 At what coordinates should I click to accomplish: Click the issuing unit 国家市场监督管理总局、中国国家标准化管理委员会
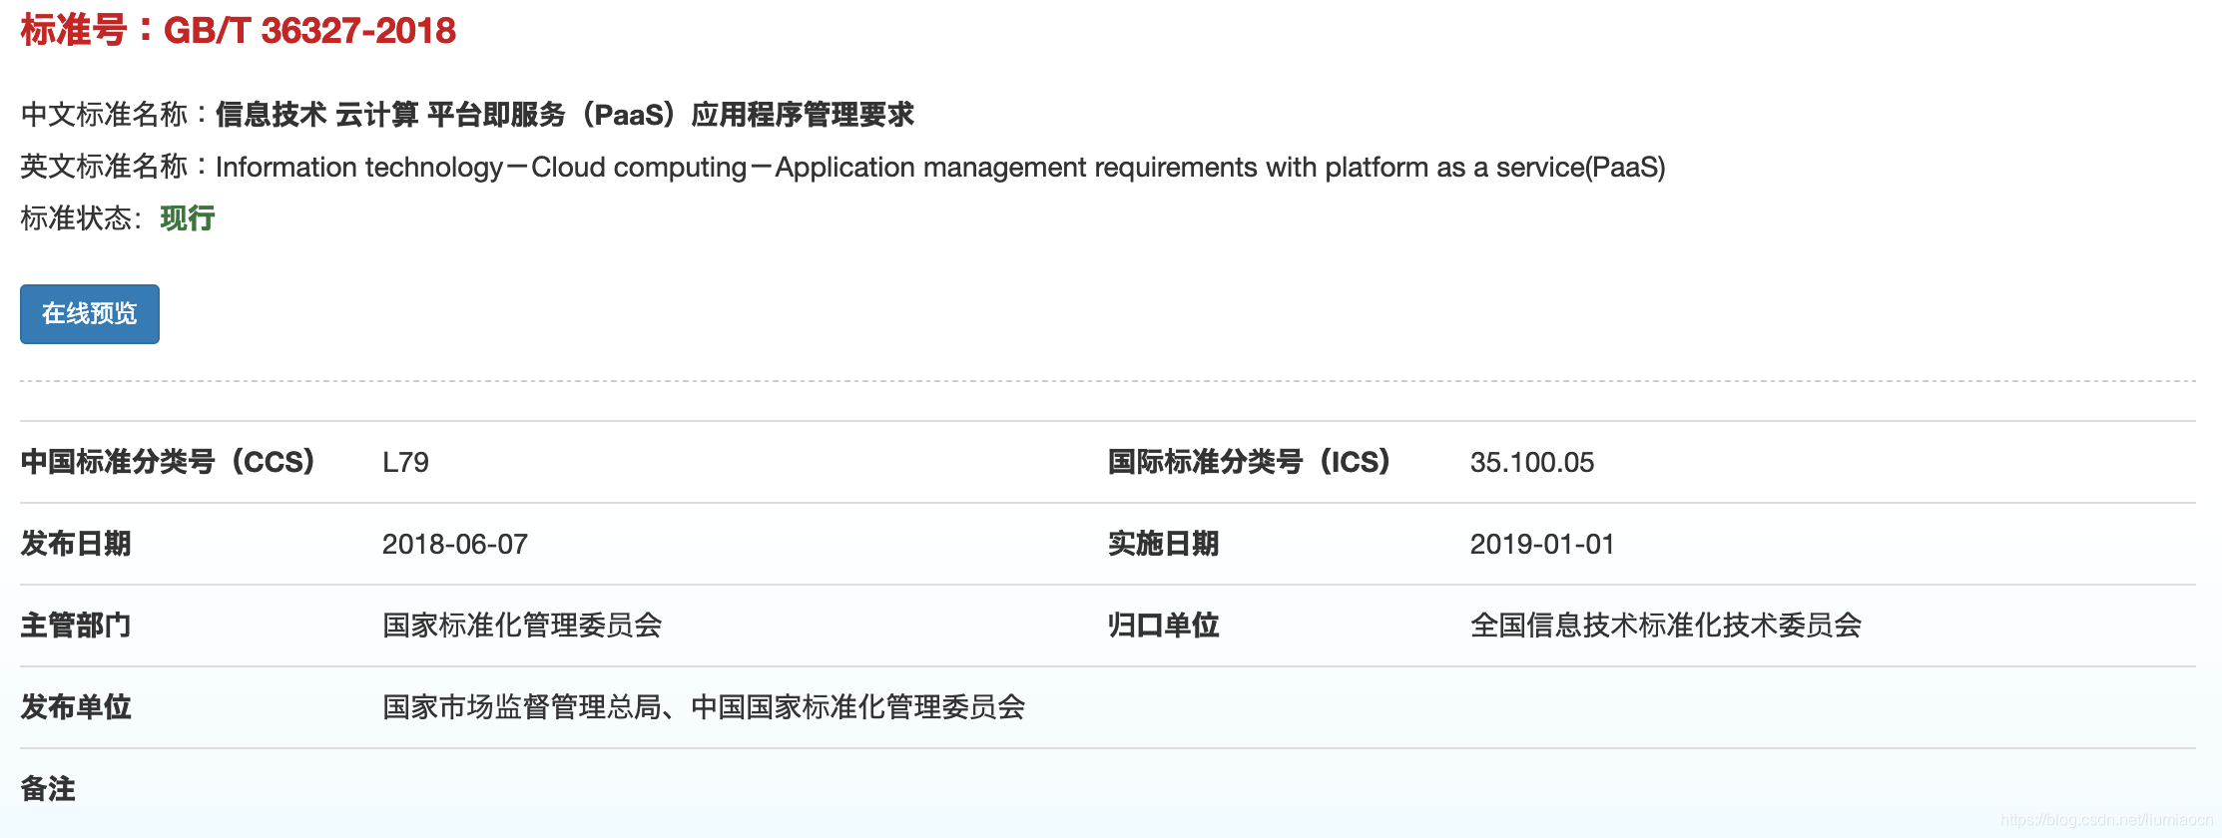[704, 707]
